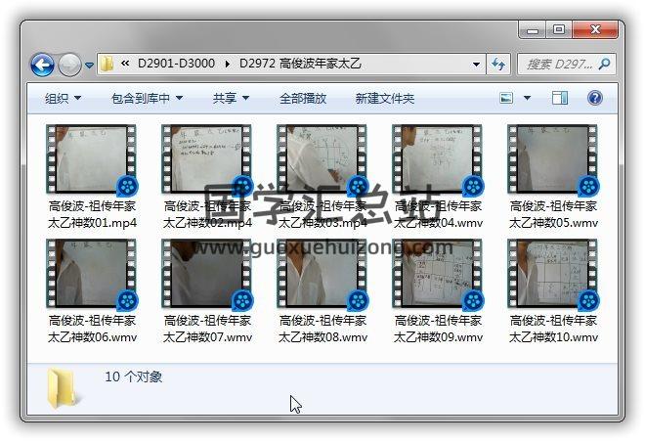
Task: Click player badge icon on 太乙神数04.wmv
Action: (x=473, y=187)
